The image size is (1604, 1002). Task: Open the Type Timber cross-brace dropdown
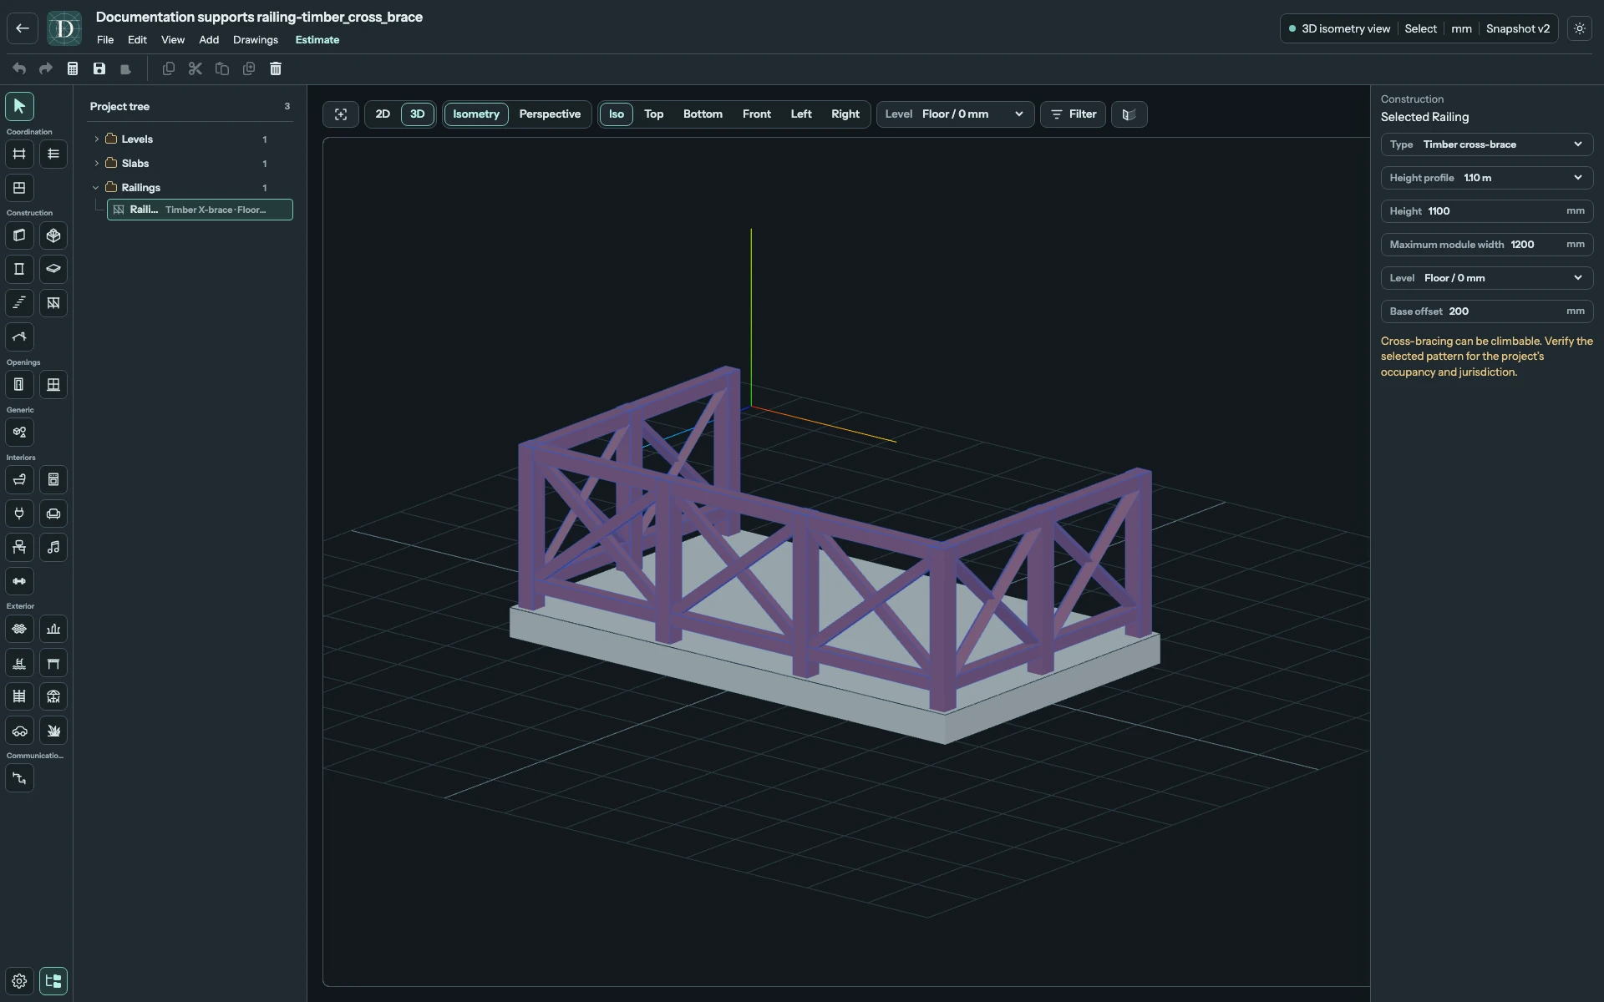1487,144
